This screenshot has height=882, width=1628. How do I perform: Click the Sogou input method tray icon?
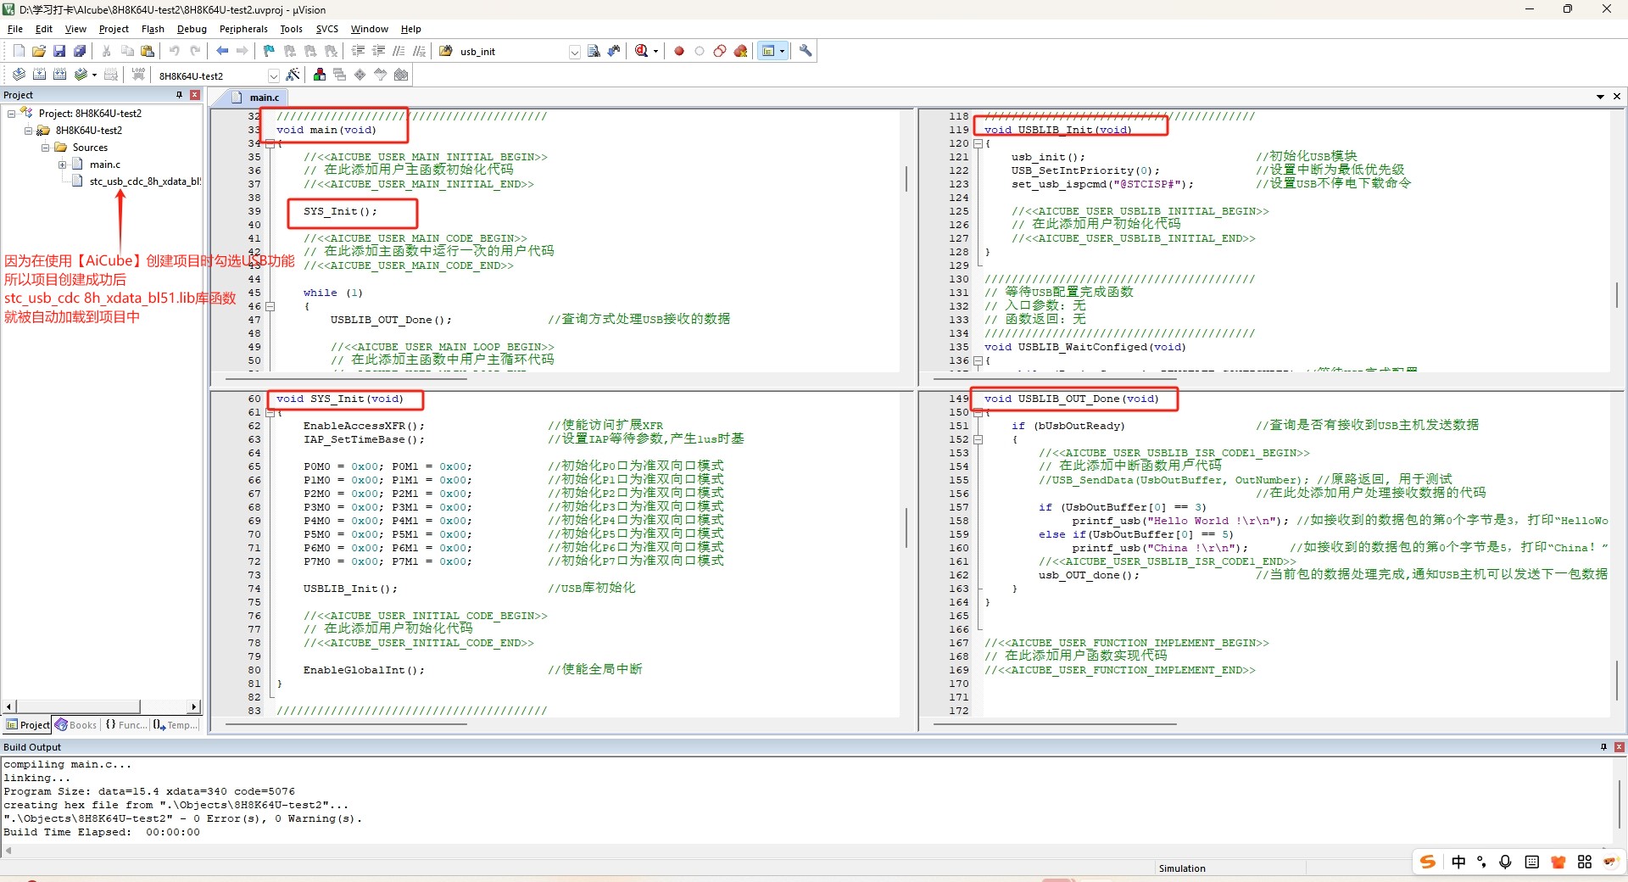pyautogui.click(x=1428, y=862)
